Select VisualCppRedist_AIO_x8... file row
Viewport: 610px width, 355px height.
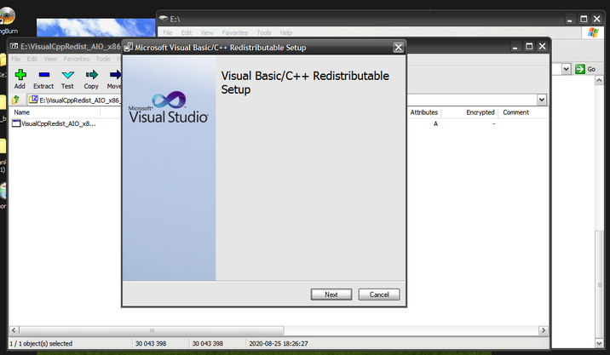[x=55, y=123]
